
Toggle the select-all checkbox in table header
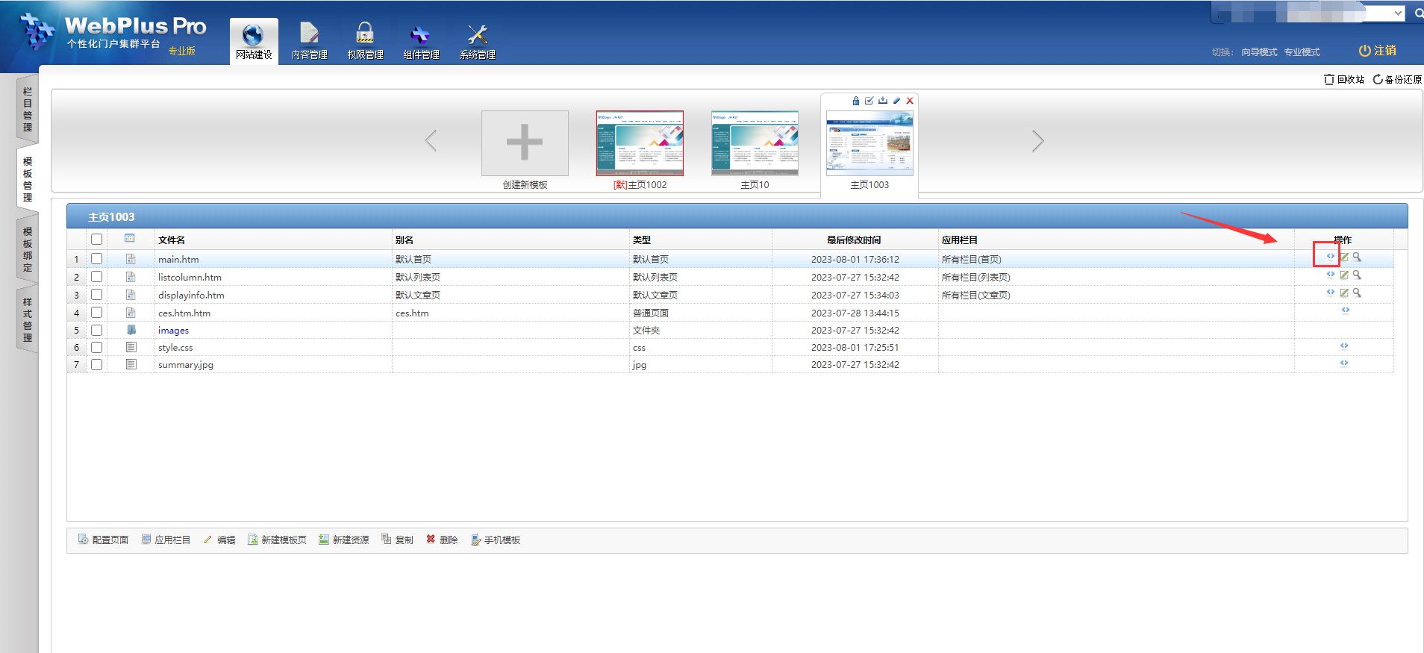click(x=97, y=240)
